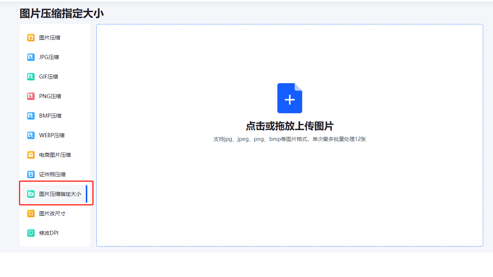Screen dimensions: 493x277
Task: Click the JPG压缩 sidebar icon
Action: coord(31,57)
